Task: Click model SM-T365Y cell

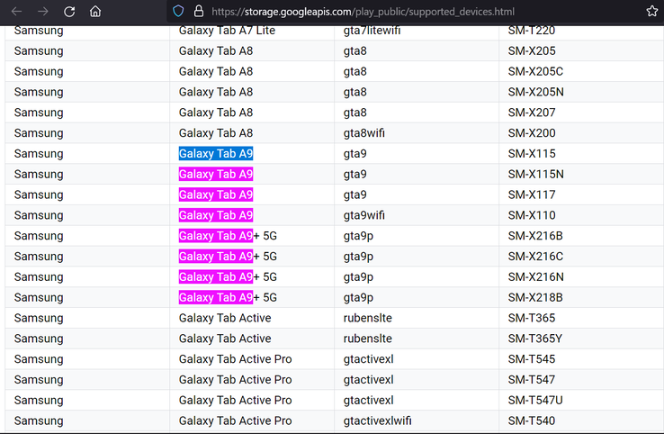Action: tap(535, 339)
